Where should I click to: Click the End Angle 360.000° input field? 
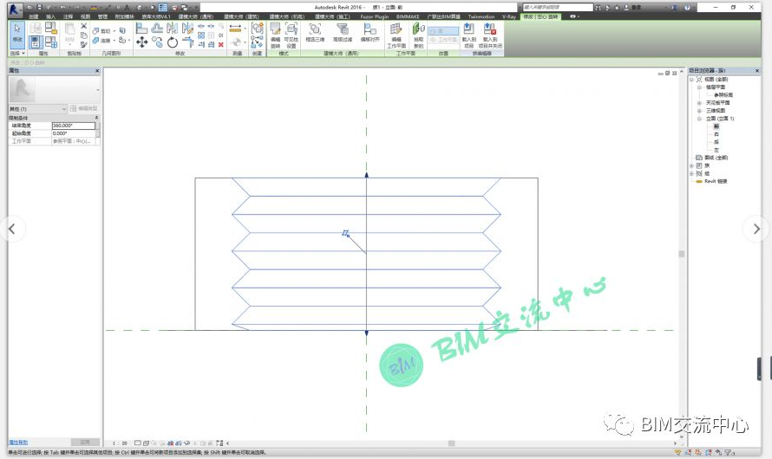(x=74, y=126)
